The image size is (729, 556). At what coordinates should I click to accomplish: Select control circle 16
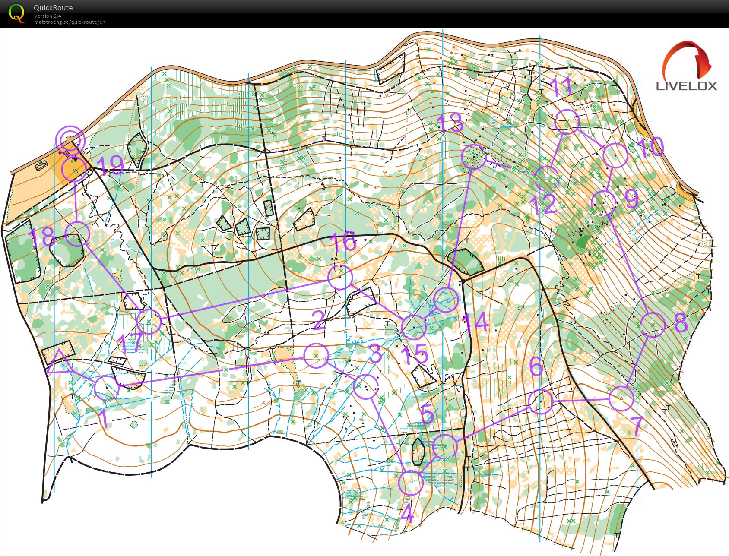[x=340, y=277]
